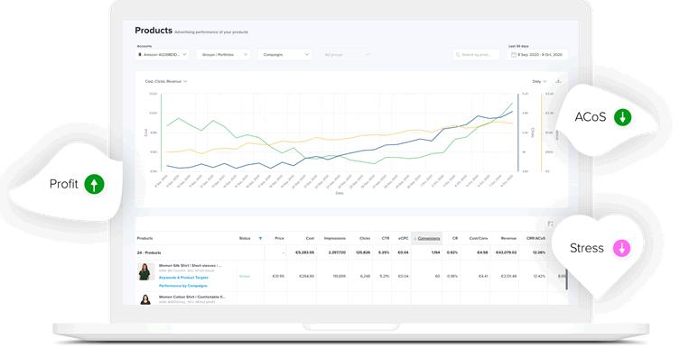
Task: Click the pink down arrow next to Stress
Action: coord(621,248)
